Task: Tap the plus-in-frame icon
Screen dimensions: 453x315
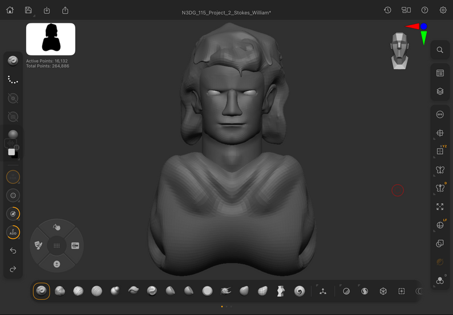Action: 402,291
